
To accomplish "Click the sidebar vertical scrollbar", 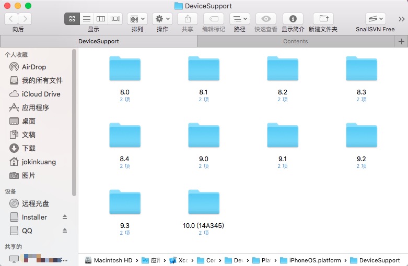I will [x=74, y=123].
